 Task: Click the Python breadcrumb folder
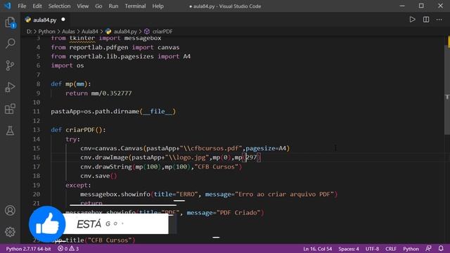(x=46, y=32)
